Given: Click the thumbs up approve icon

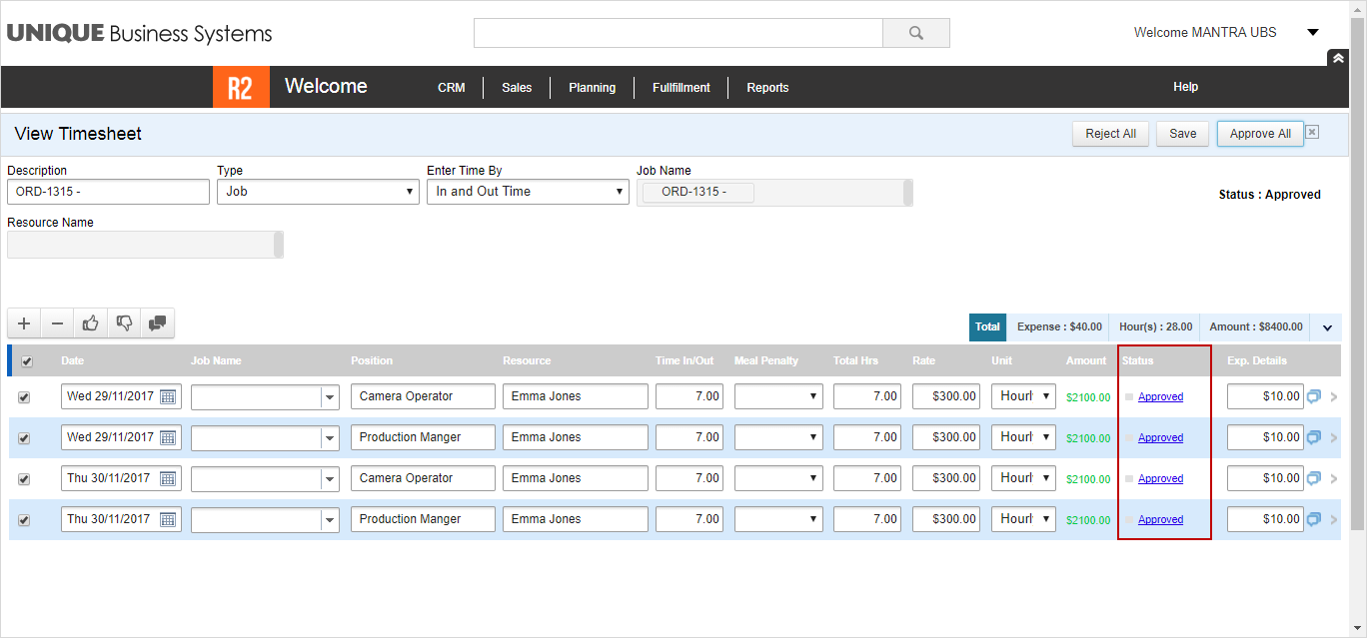Looking at the screenshot, I should [91, 323].
